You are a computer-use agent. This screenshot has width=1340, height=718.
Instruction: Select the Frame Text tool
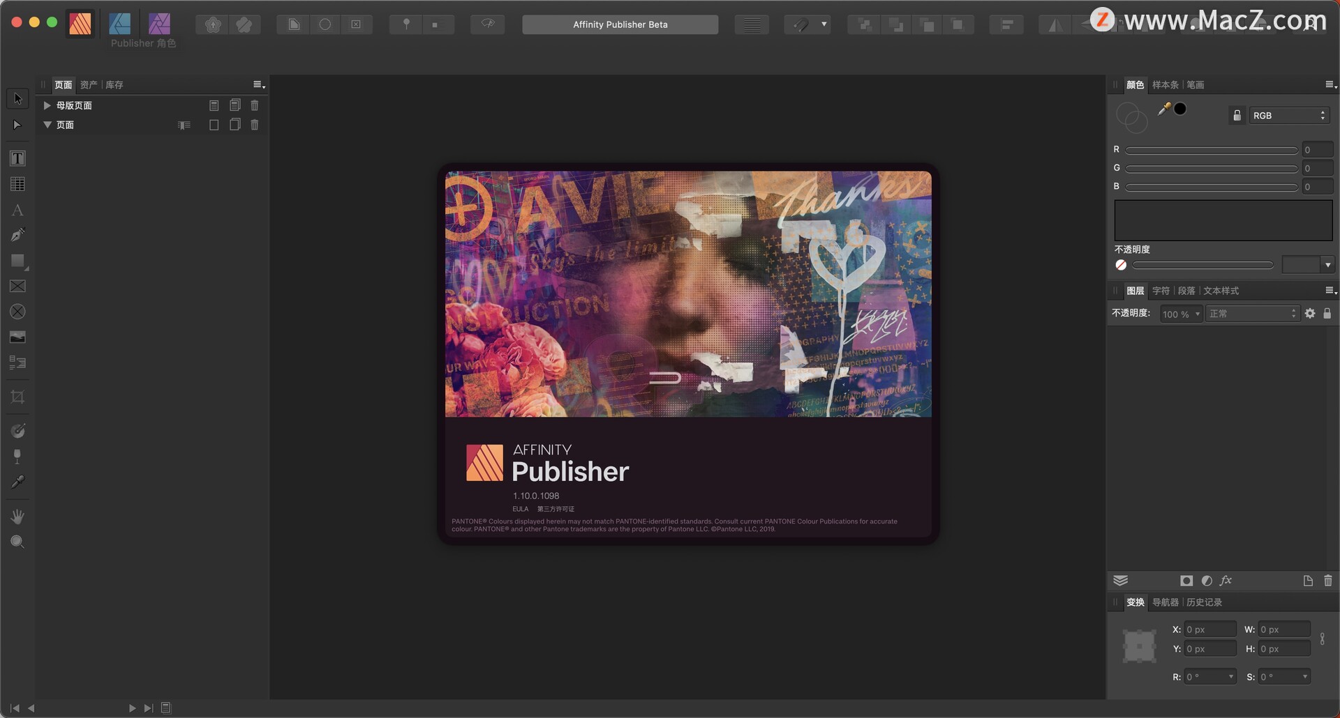(17, 158)
